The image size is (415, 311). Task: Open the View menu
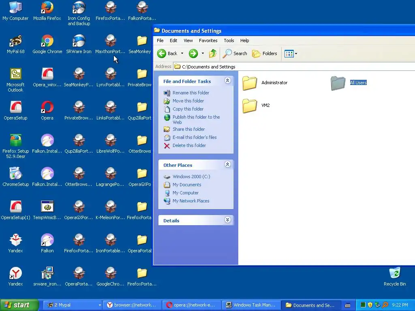(x=188, y=40)
